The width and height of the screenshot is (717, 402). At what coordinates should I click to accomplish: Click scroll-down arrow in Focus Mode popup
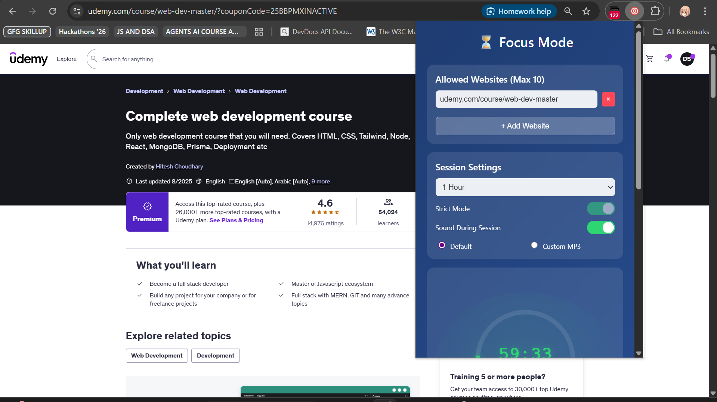[x=639, y=353]
